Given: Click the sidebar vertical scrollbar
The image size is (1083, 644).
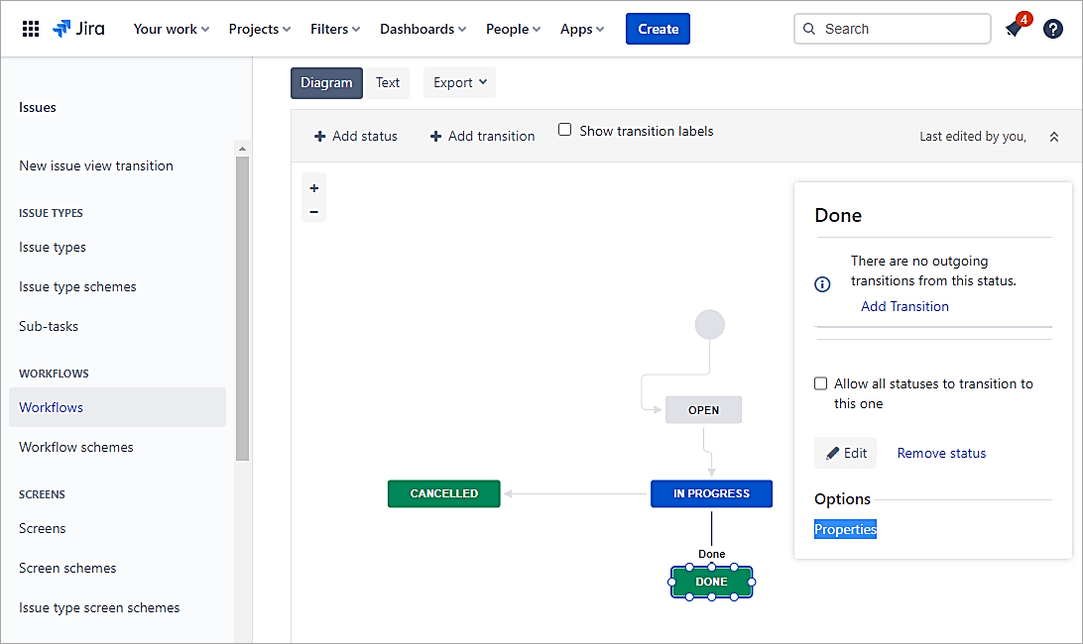Looking at the screenshot, I should (x=242, y=307).
